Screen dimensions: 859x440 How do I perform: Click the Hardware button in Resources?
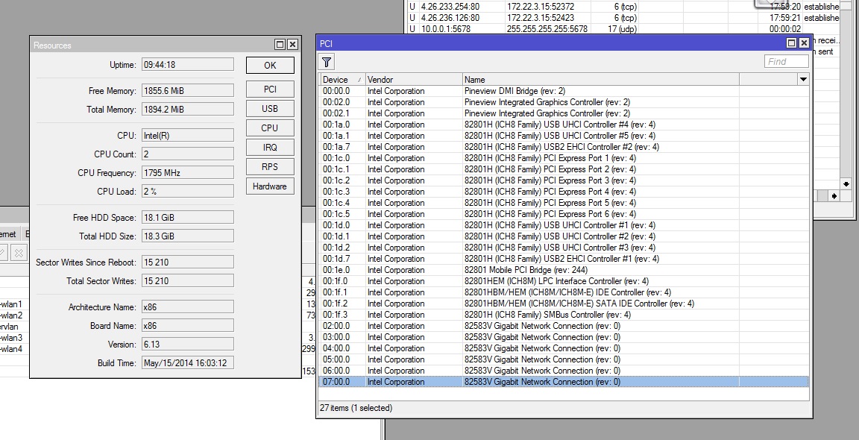(270, 186)
